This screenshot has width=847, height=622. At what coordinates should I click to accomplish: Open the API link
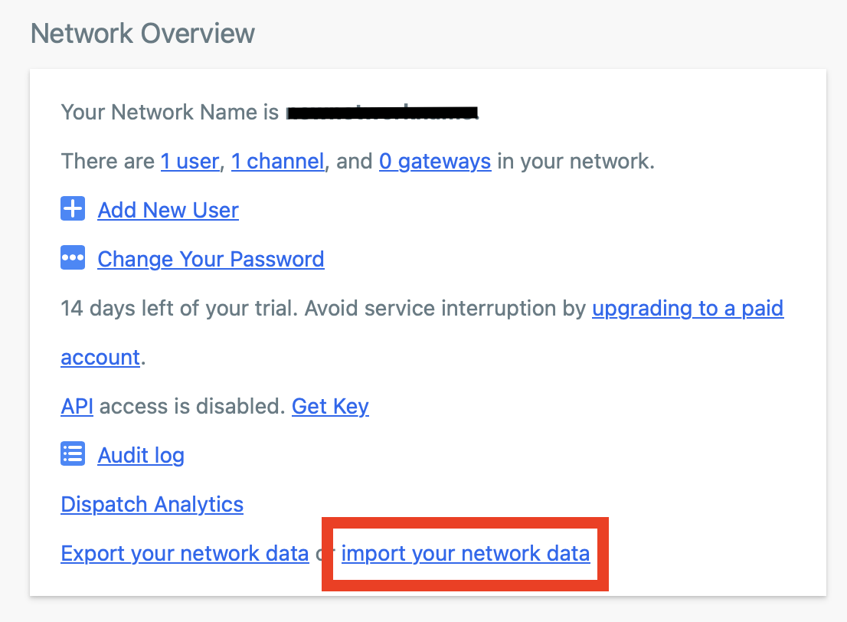pos(77,407)
